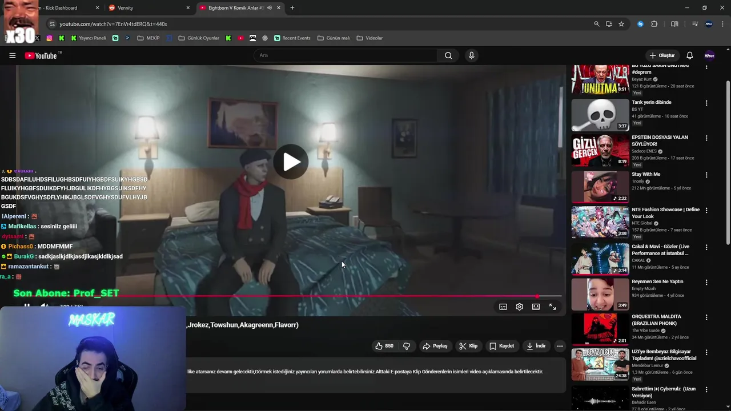Open Videolar bookmark folder
The width and height of the screenshot is (731, 411).
tap(369, 38)
